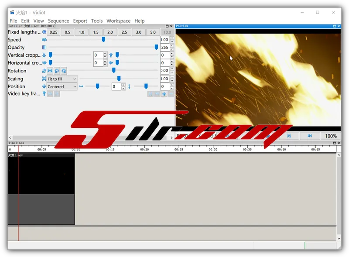Click the Speed gauge icon
The image size is (349, 257).
click(x=44, y=40)
